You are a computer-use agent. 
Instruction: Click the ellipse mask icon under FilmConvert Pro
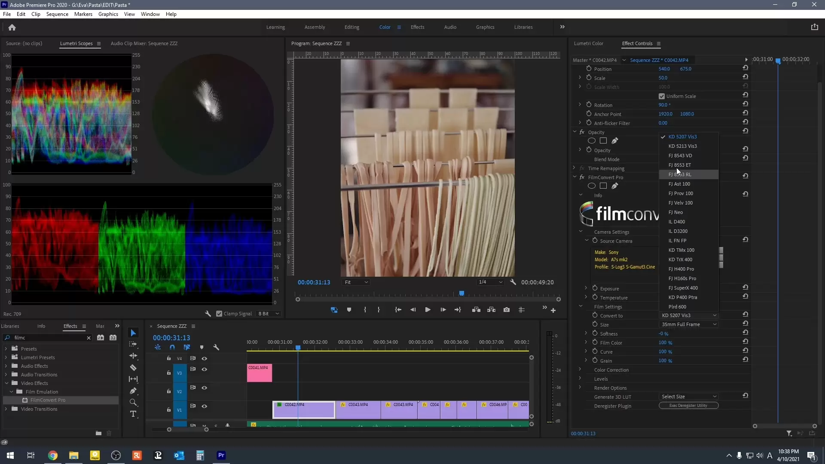pyautogui.click(x=592, y=186)
